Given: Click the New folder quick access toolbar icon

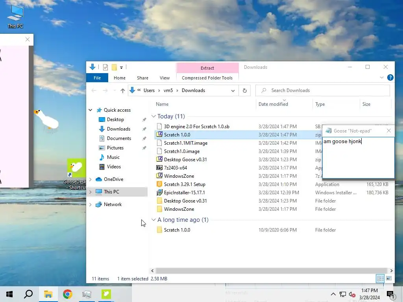Looking at the screenshot, I should (114, 67).
